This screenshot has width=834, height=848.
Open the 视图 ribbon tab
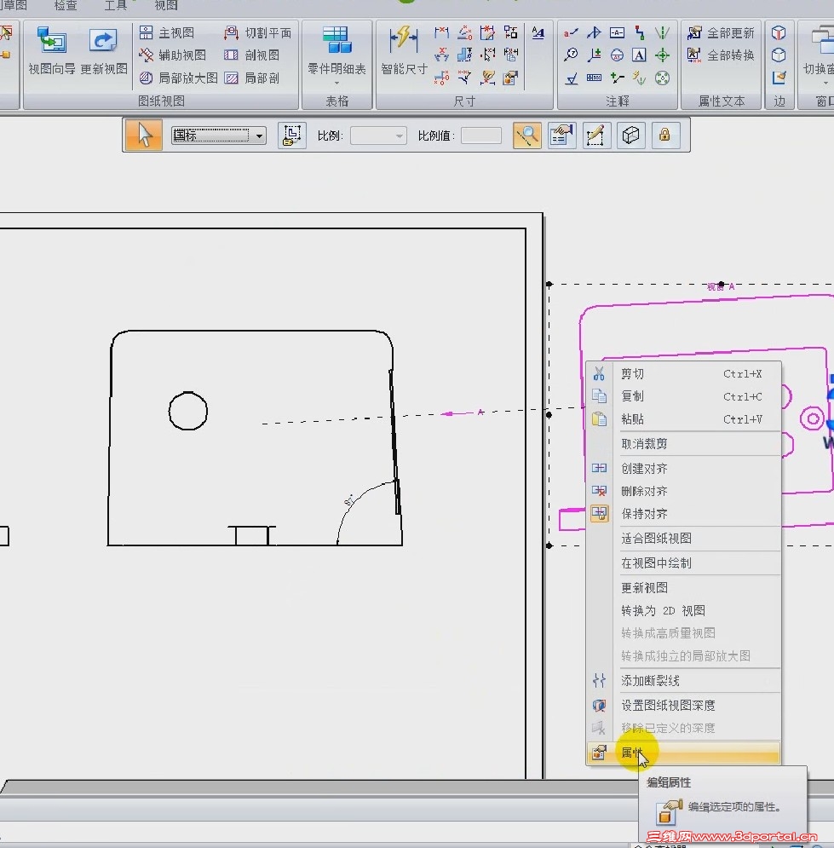click(165, 5)
